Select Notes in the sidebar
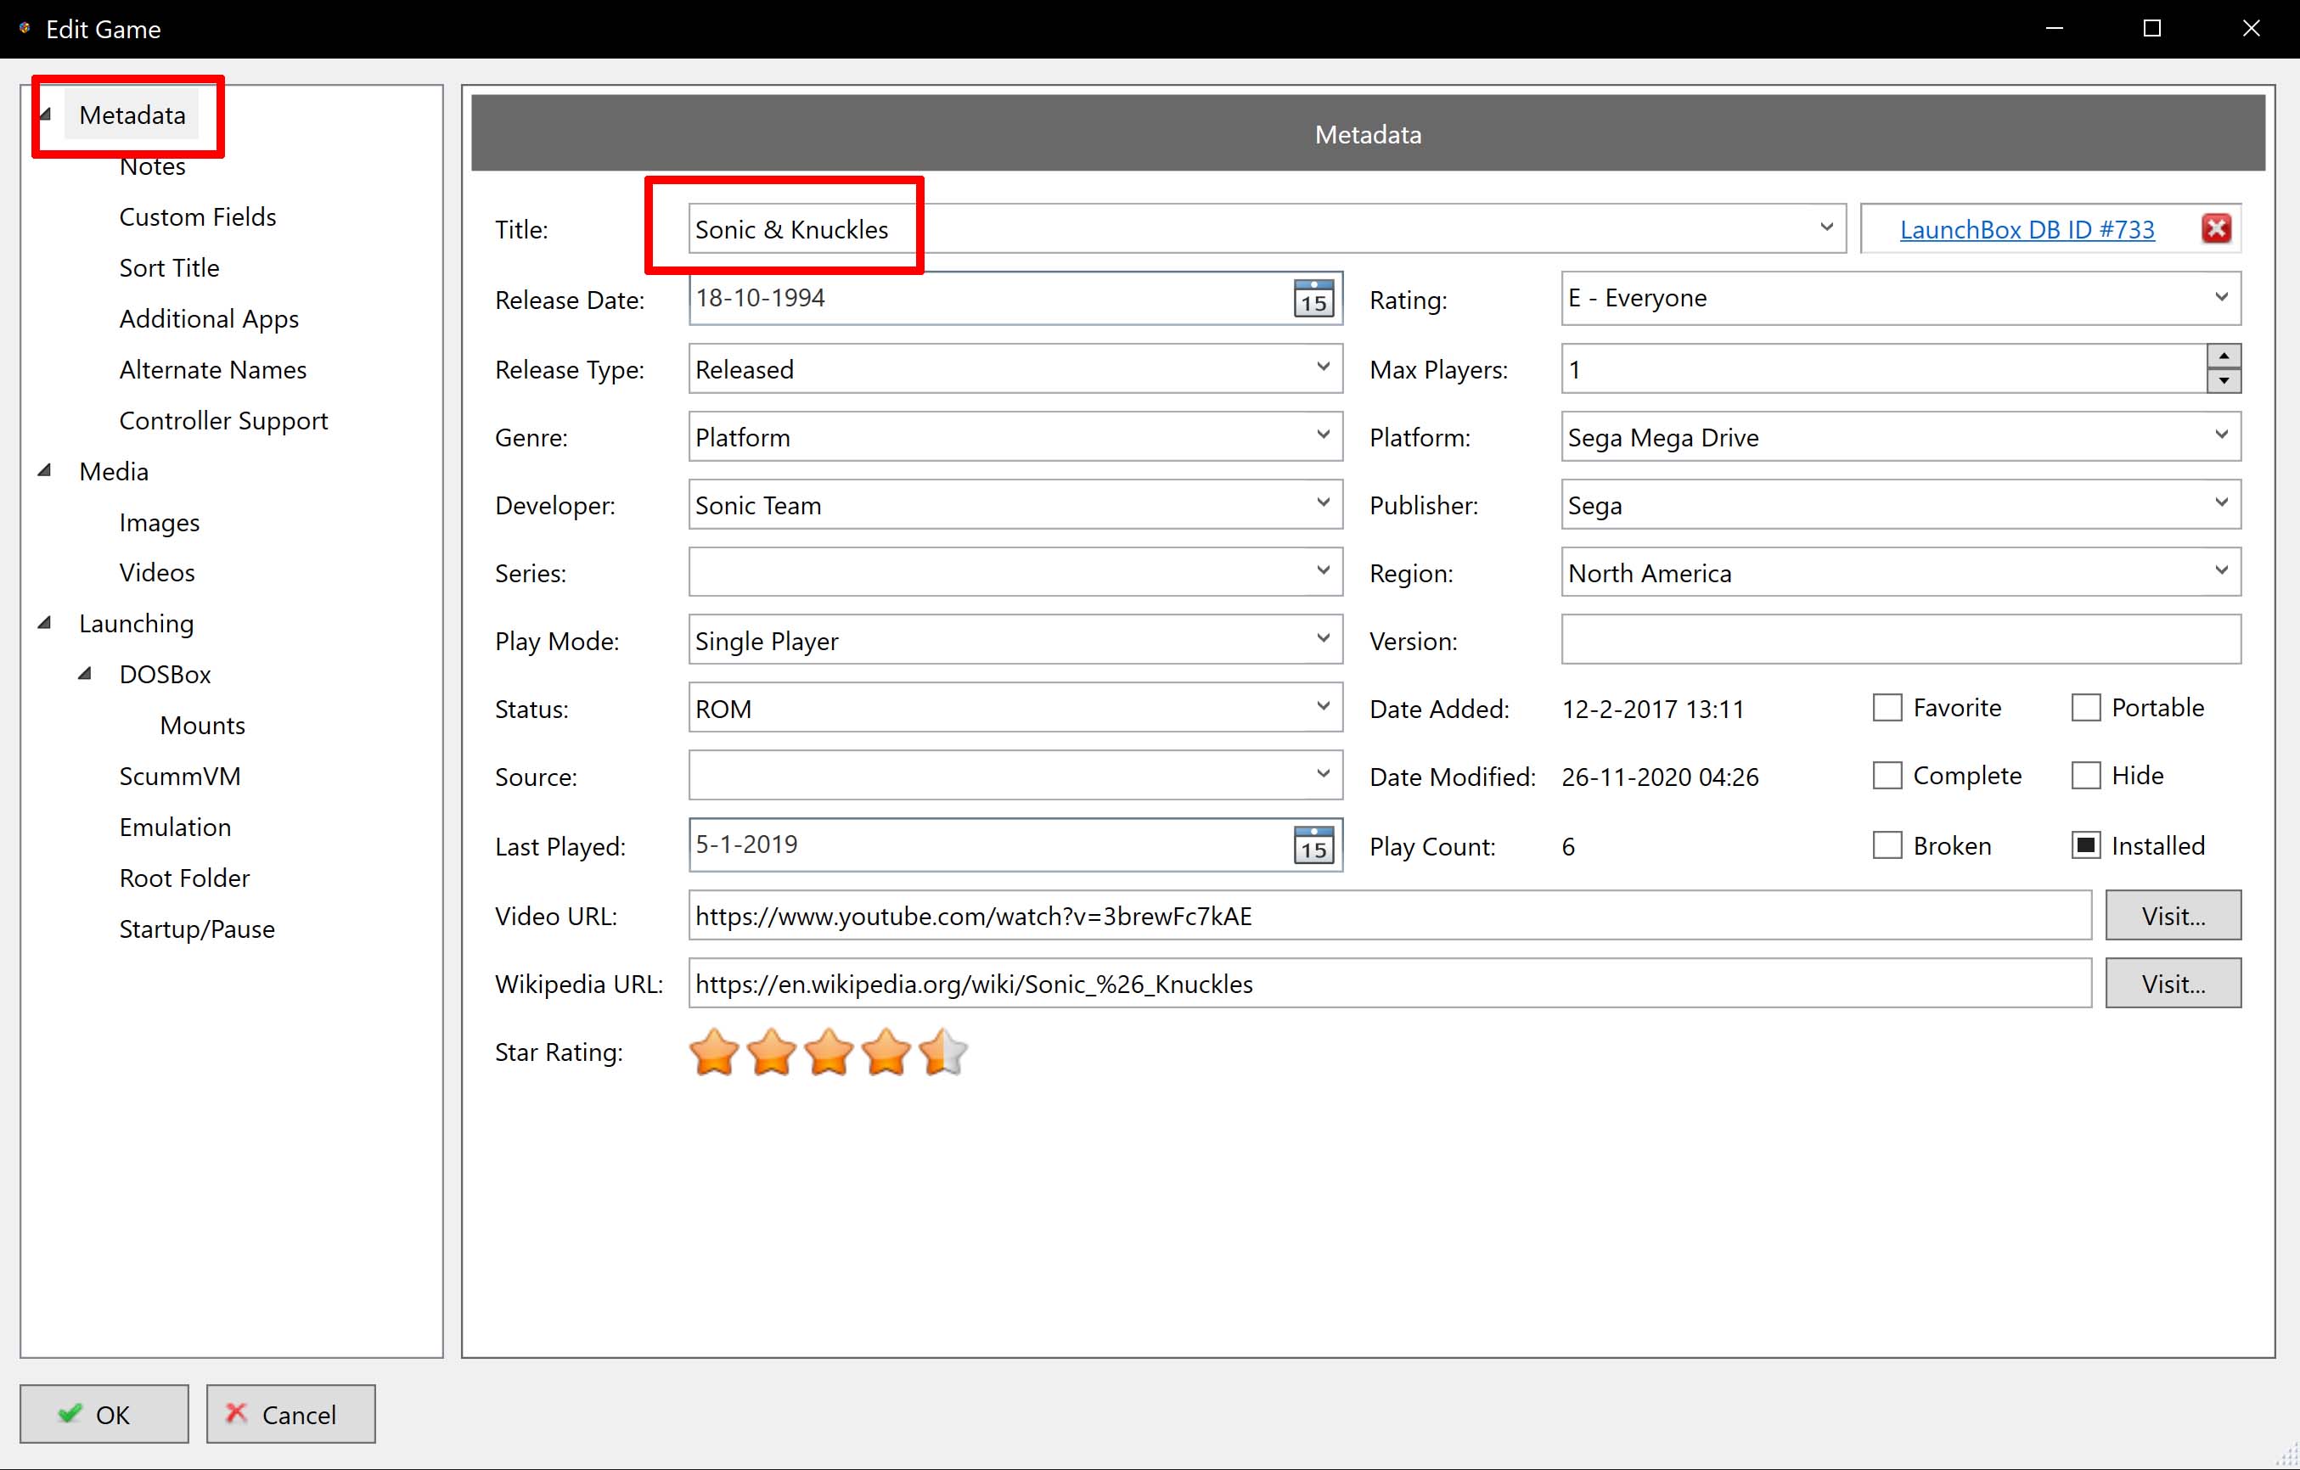The width and height of the screenshot is (2300, 1470). point(152,166)
